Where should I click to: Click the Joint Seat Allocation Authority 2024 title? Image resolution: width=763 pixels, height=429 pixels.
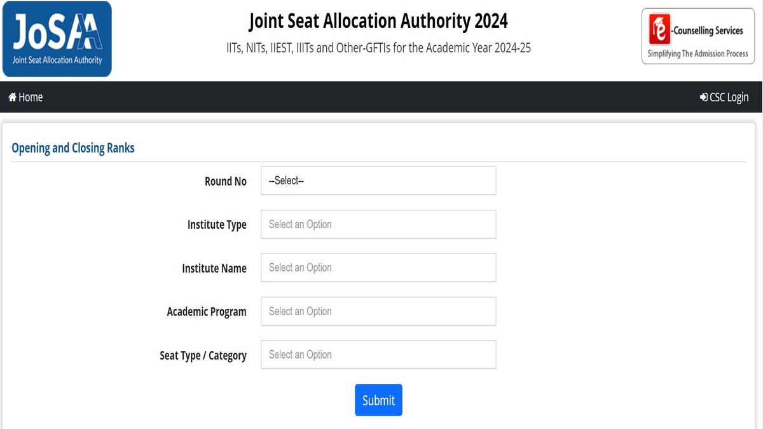click(x=378, y=21)
